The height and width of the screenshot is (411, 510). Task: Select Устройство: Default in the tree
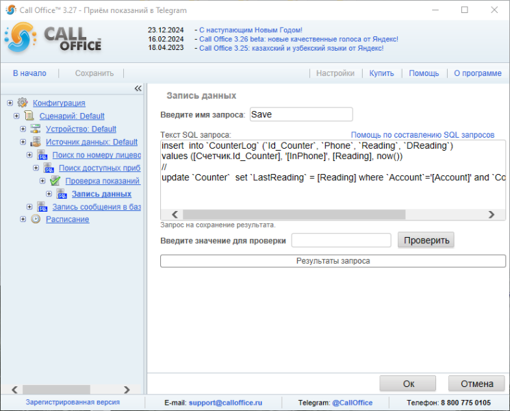click(x=81, y=129)
